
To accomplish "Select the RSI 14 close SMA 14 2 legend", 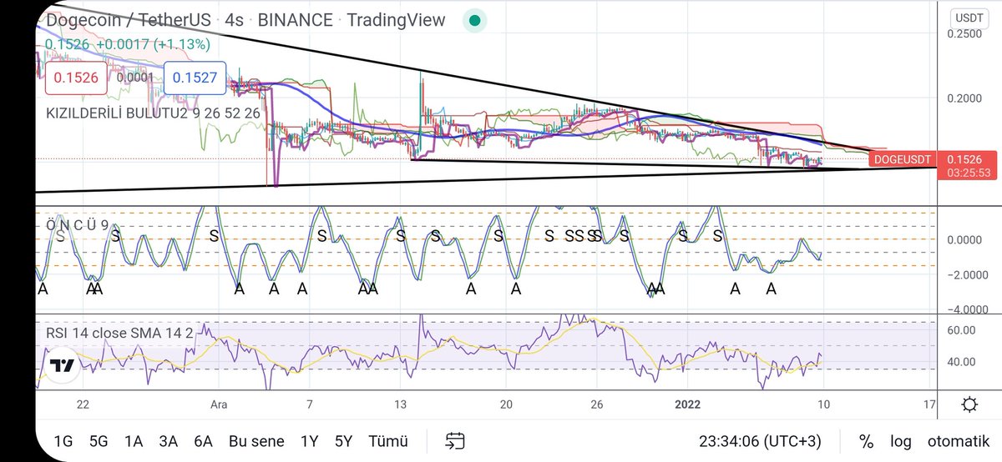I will [119, 333].
